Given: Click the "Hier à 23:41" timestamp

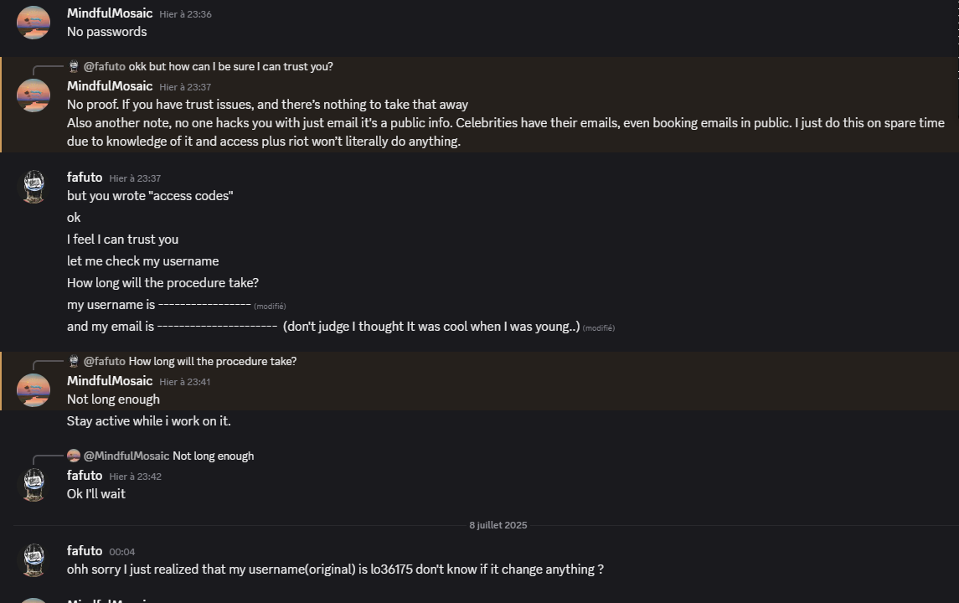Looking at the screenshot, I should pyautogui.click(x=185, y=382).
